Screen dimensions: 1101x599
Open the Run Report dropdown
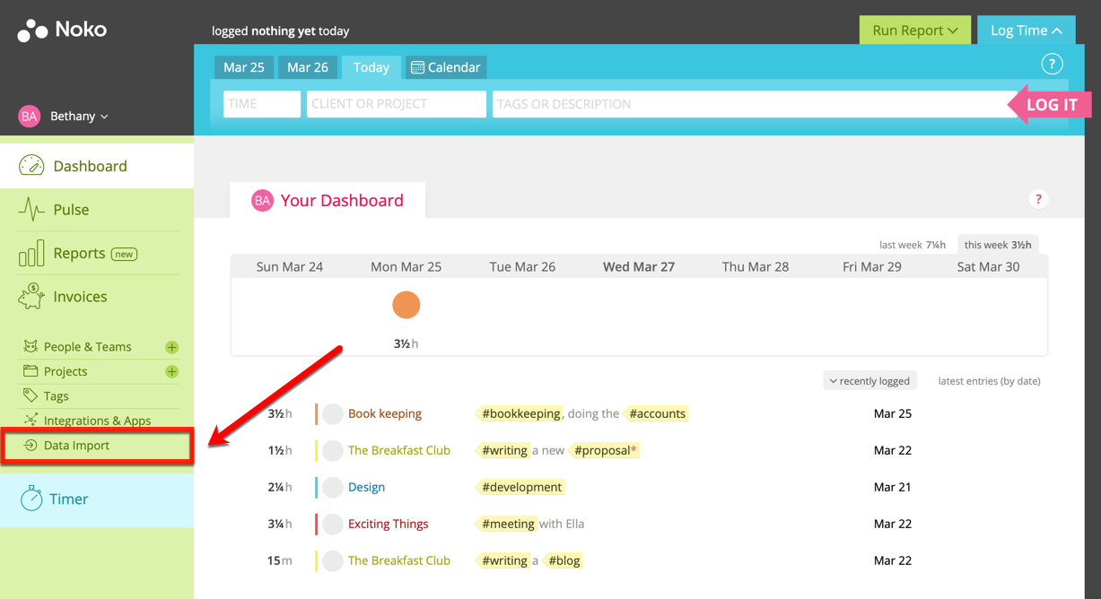914,30
